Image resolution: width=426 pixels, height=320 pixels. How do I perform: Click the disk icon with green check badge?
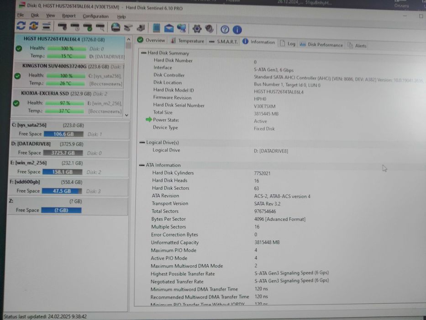pyautogui.click(x=88, y=27)
